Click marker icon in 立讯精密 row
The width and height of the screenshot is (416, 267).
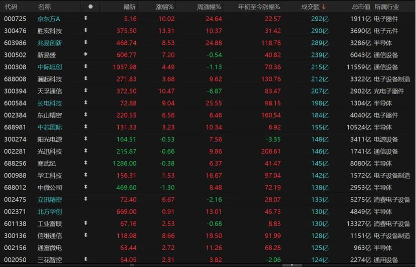(86, 198)
